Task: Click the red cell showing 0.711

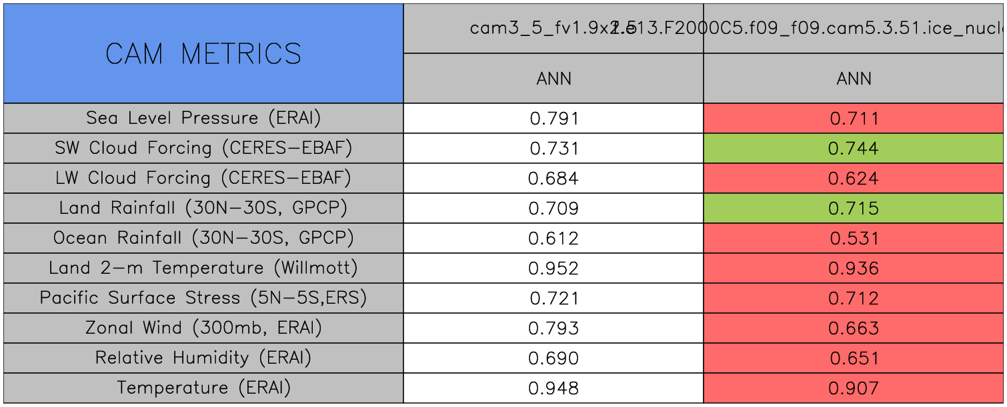Action: coord(854,119)
